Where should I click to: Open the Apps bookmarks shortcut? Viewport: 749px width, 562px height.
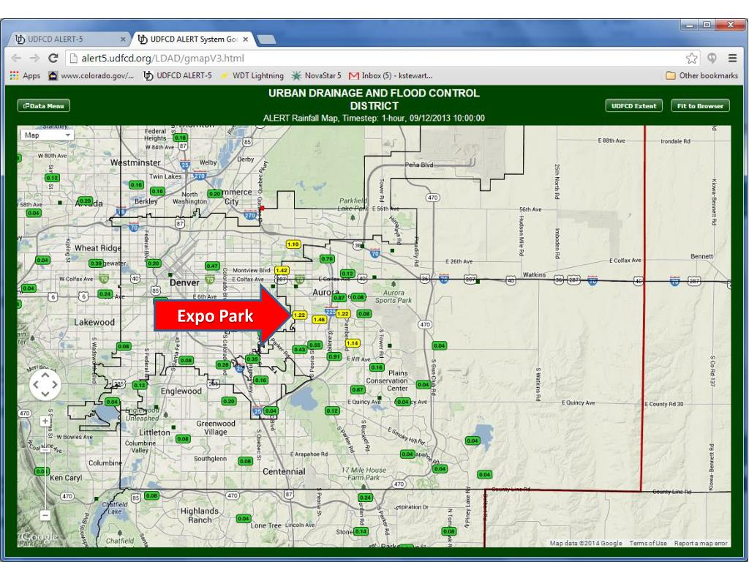click(x=26, y=75)
